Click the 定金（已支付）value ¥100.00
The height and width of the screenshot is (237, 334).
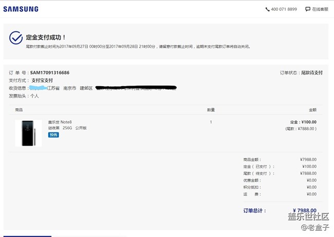tap(309, 166)
